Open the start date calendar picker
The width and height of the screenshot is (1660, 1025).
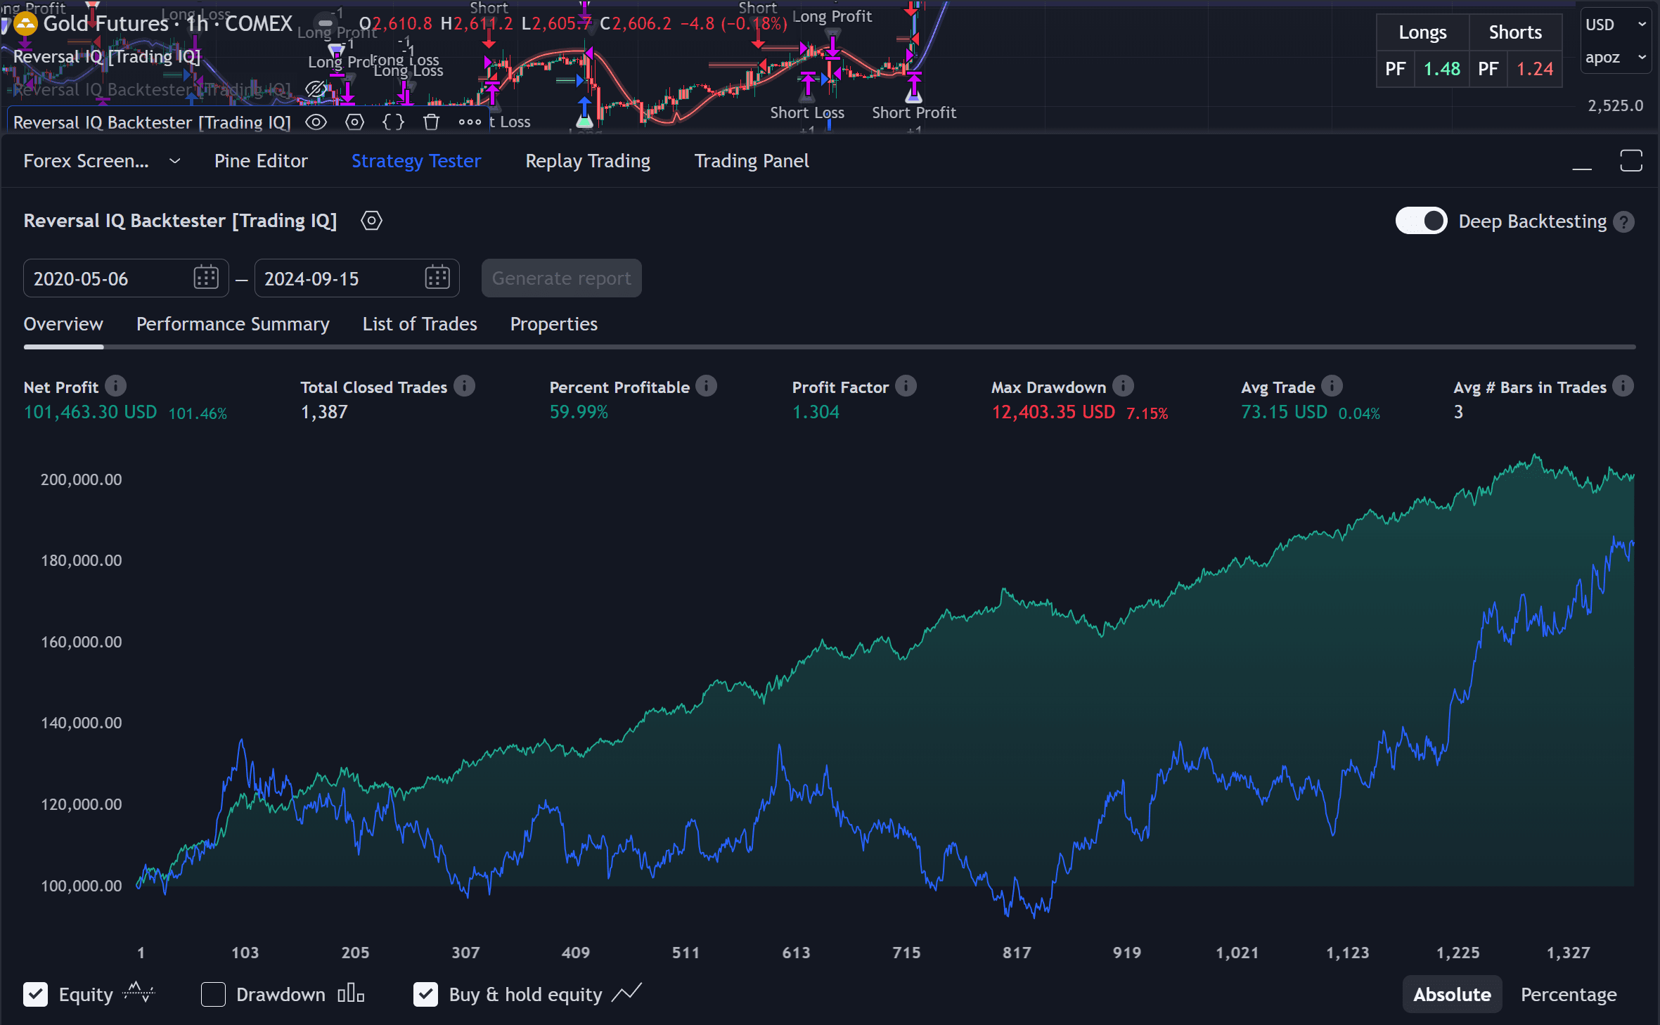tap(206, 278)
